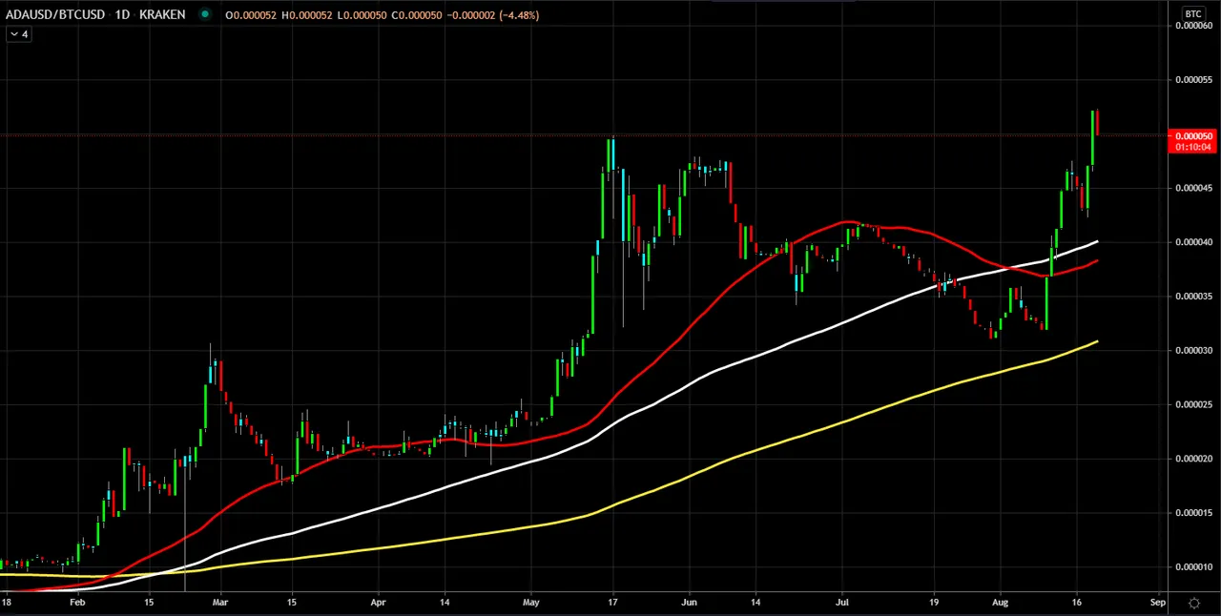Click the open value O0.000052
The image size is (1221, 616).
coord(249,15)
